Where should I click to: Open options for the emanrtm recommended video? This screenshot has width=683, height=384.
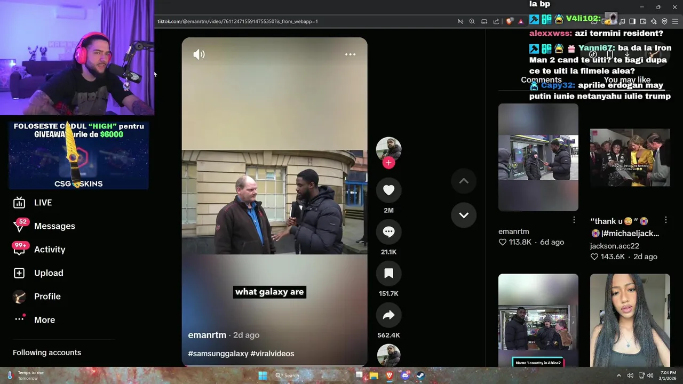tap(574, 220)
